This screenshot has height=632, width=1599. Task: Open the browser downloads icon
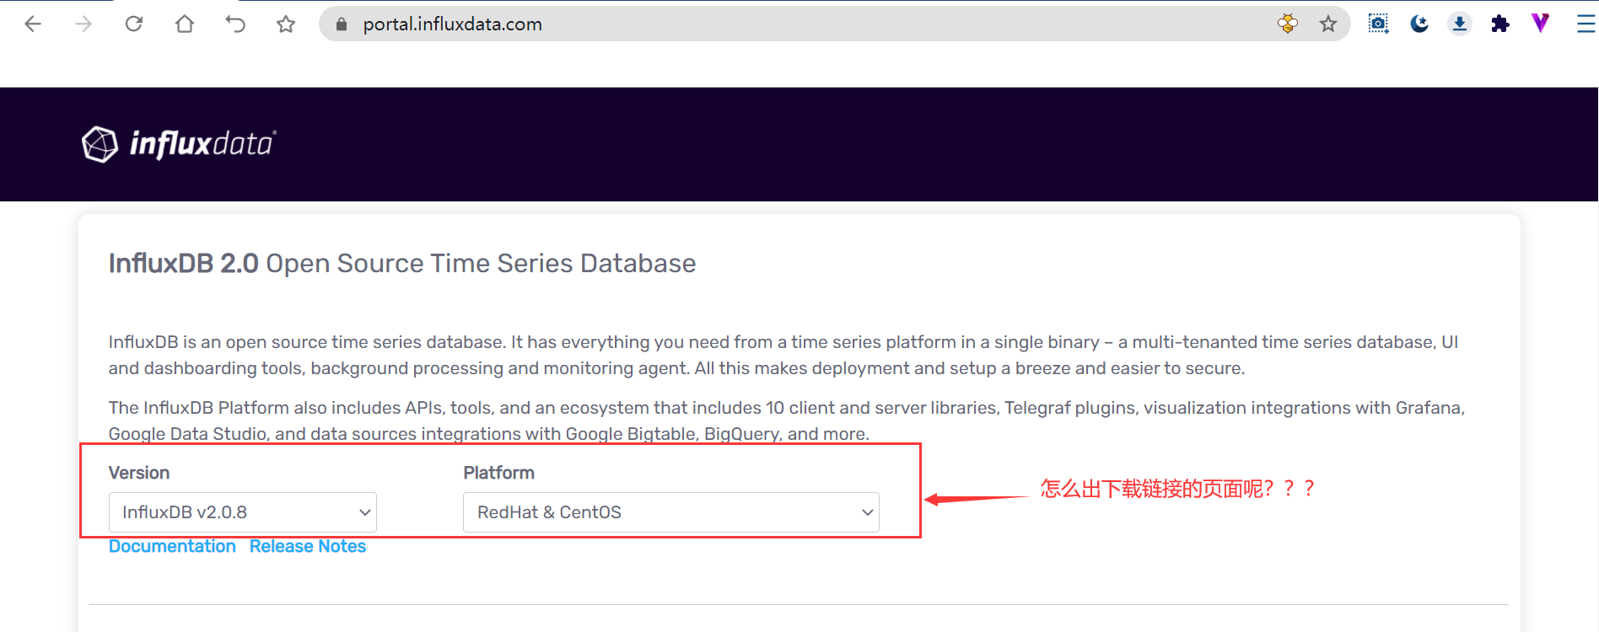tap(1460, 24)
